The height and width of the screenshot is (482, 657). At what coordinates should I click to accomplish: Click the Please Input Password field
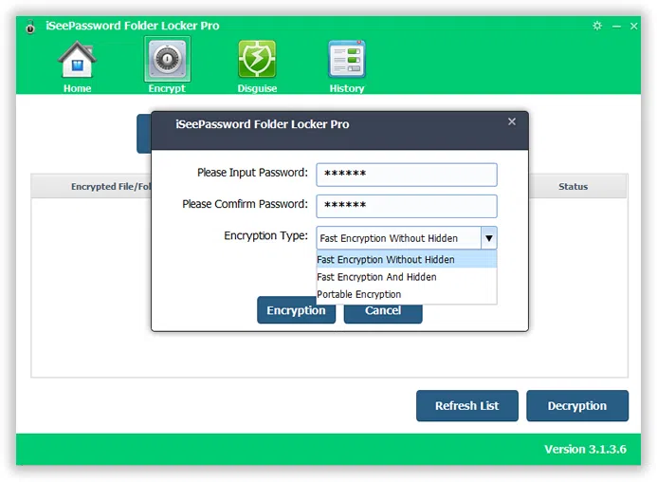tap(407, 175)
